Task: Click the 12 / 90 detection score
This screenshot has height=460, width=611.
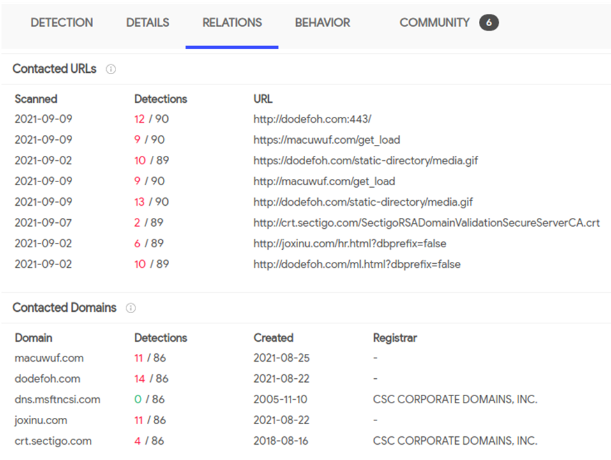Action: coord(151,119)
